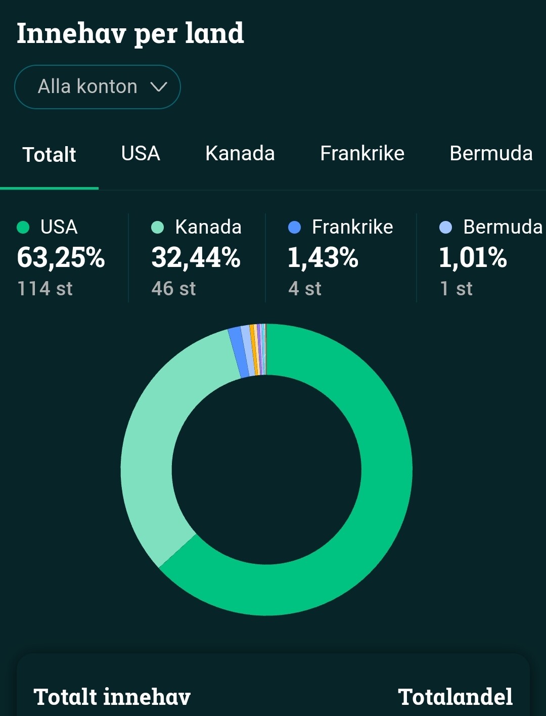The height and width of the screenshot is (716, 546).
Task: Open the Frankrike tab
Action: [x=362, y=153]
